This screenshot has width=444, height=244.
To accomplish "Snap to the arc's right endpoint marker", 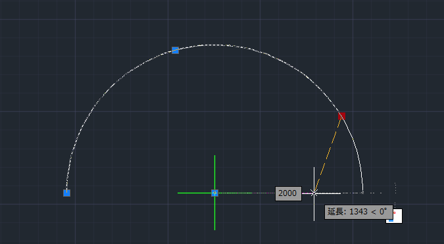I will point(362,193).
